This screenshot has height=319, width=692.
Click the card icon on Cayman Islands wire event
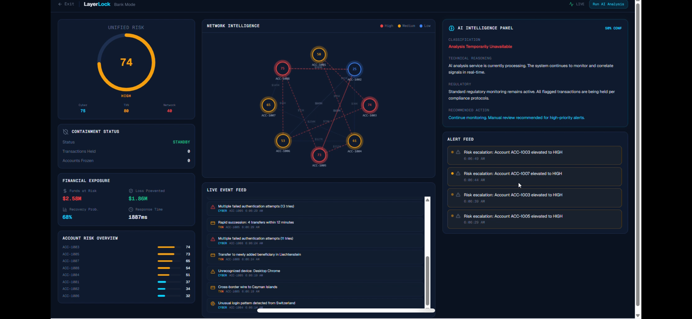point(213,288)
